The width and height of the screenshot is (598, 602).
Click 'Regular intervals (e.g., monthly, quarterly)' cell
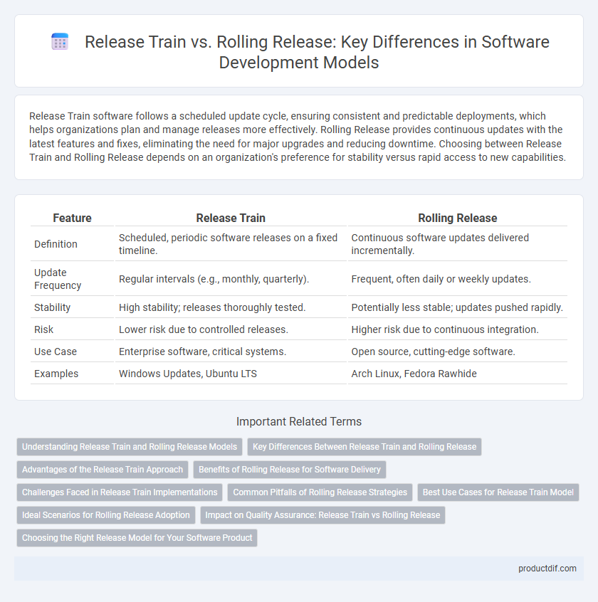click(x=231, y=279)
